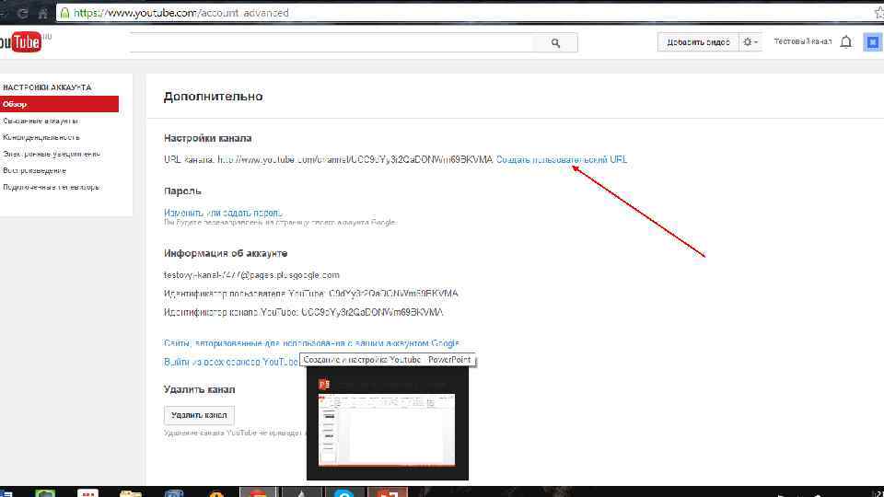Screen dimensions: 884x497
Task: Click 'Изменить или создать пароль' link
Action: pyautogui.click(x=223, y=213)
